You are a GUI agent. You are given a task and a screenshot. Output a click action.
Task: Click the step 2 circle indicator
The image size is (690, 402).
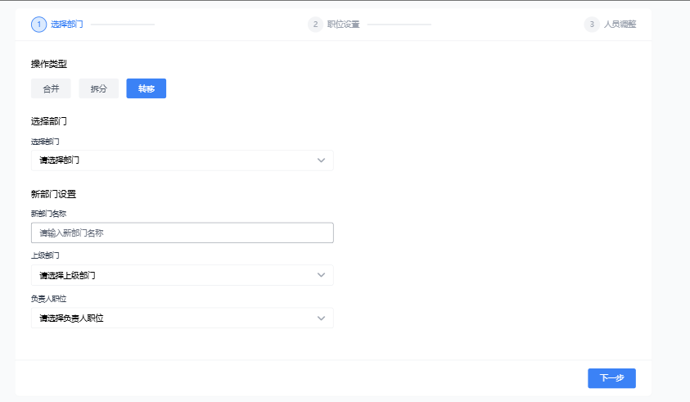pyautogui.click(x=315, y=25)
